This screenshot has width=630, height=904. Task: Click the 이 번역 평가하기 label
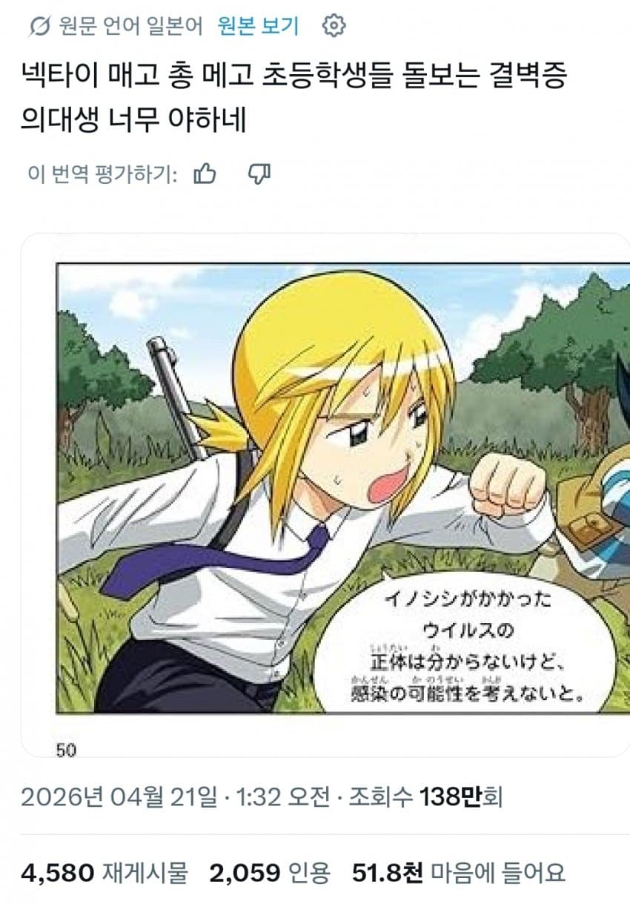102,174
